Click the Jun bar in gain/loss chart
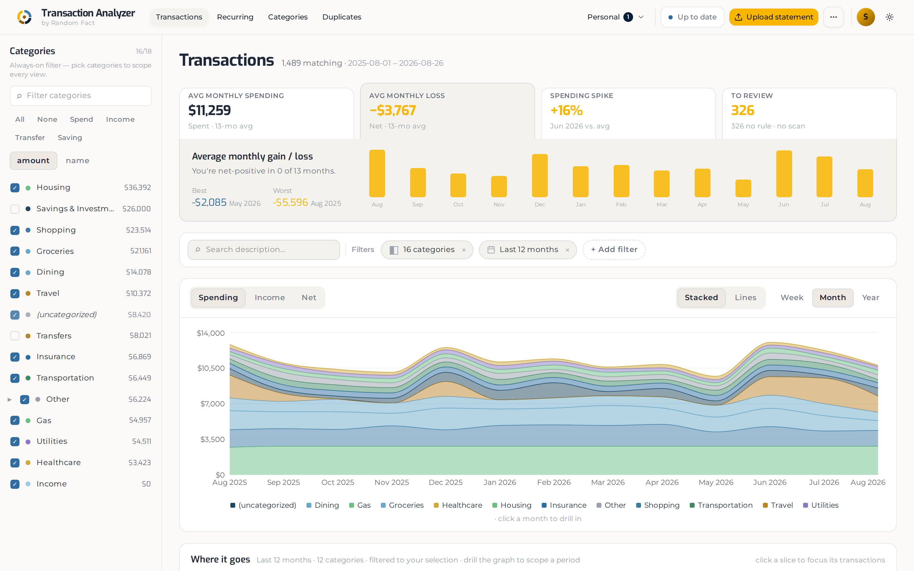914x571 pixels. pyautogui.click(x=784, y=174)
